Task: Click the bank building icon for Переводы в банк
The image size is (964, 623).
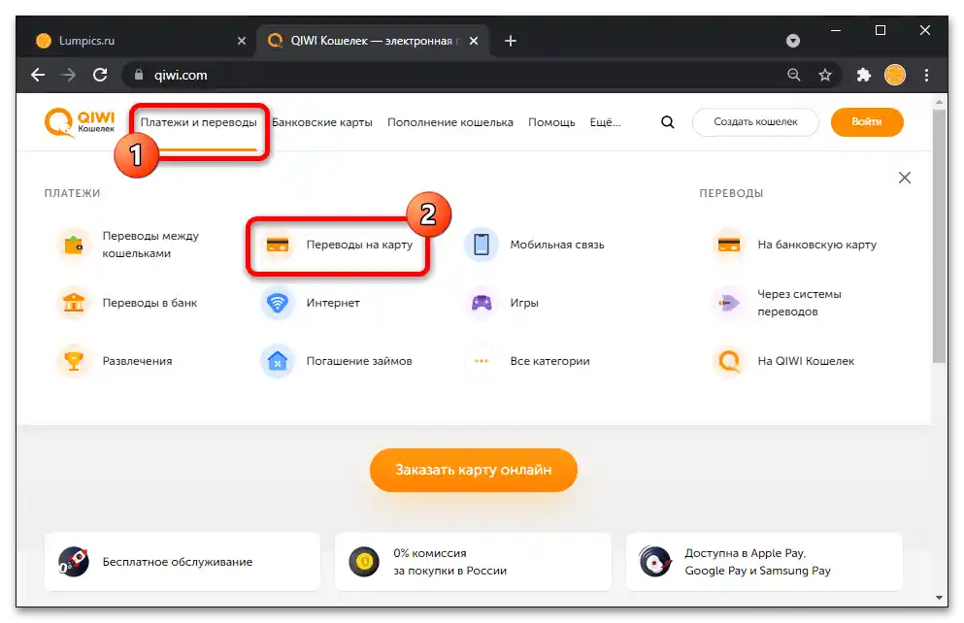Action: pyautogui.click(x=74, y=303)
